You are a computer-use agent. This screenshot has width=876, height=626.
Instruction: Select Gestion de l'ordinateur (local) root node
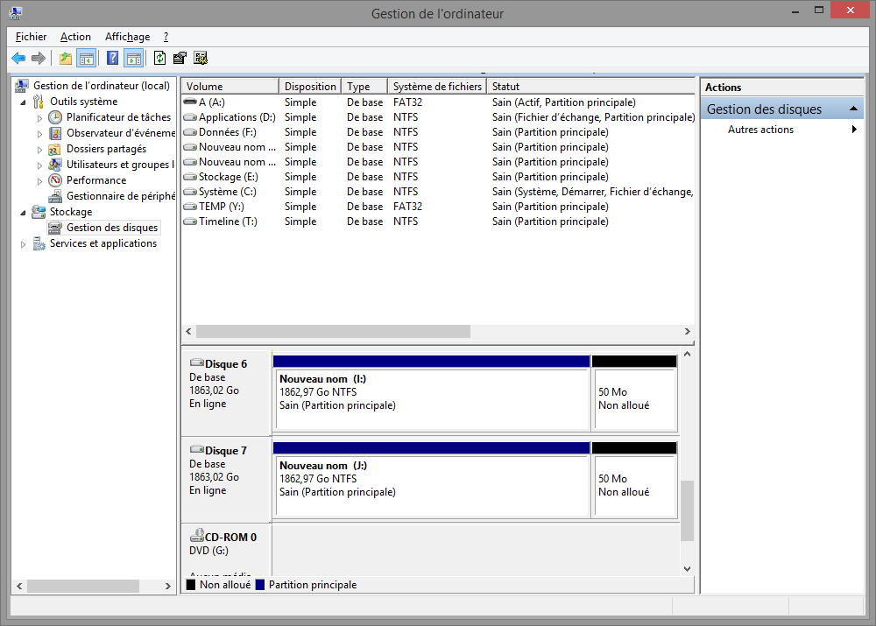(101, 86)
